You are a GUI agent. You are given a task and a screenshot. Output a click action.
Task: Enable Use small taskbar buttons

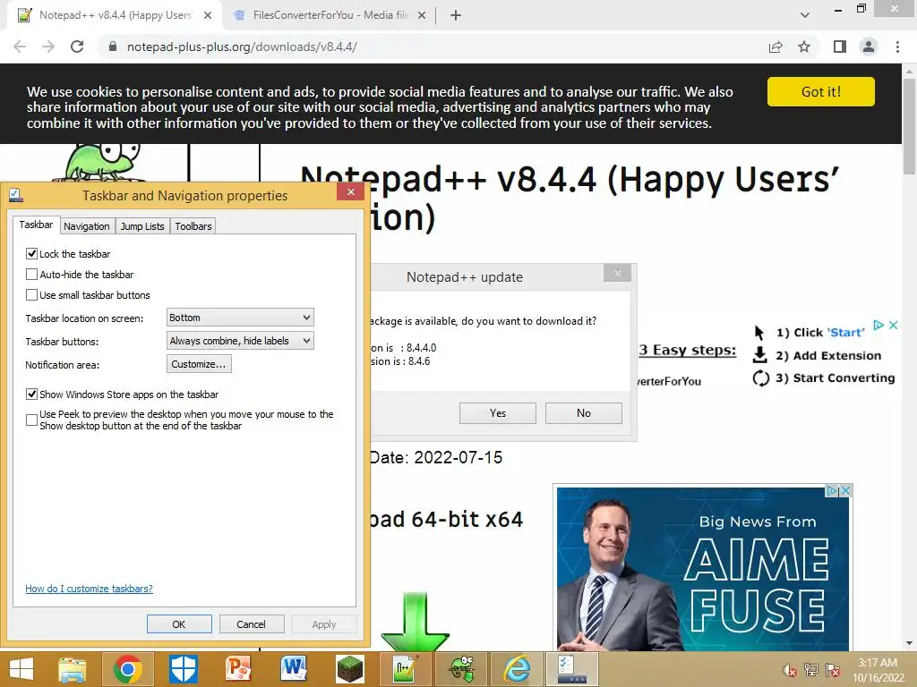tap(31, 294)
